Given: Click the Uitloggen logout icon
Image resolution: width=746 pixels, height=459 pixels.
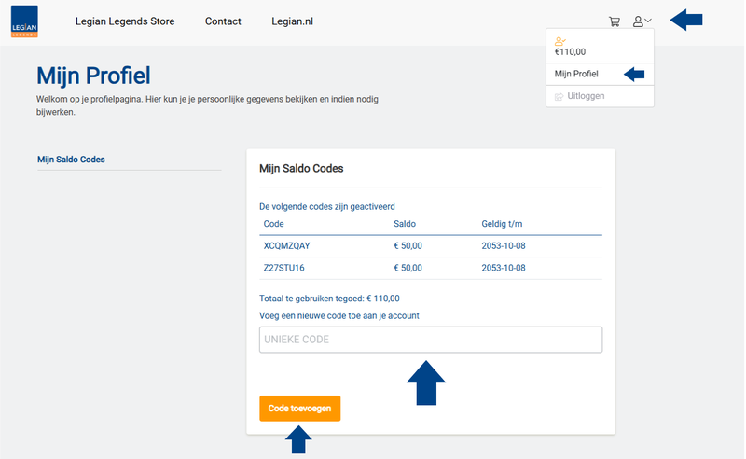Looking at the screenshot, I should pyautogui.click(x=559, y=97).
